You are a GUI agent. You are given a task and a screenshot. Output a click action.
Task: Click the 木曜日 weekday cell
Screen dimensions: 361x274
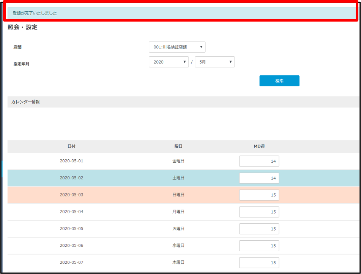coord(178,262)
